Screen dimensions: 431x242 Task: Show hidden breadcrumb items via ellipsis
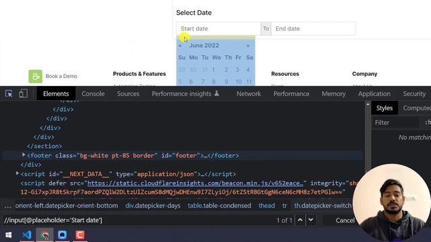point(7,206)
